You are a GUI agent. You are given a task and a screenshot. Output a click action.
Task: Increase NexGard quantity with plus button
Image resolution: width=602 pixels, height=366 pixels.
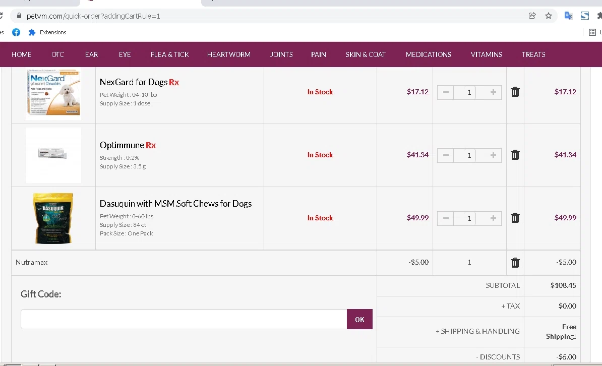(493, 92)
